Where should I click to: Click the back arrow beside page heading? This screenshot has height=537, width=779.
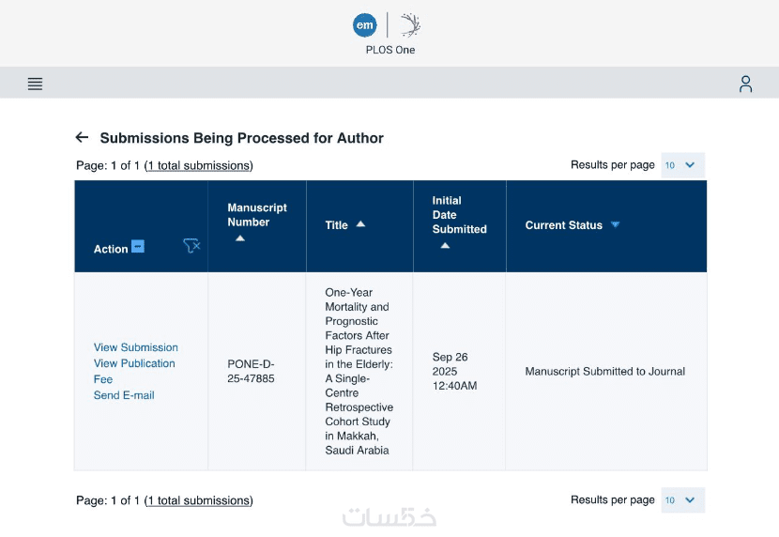(82, 138)
